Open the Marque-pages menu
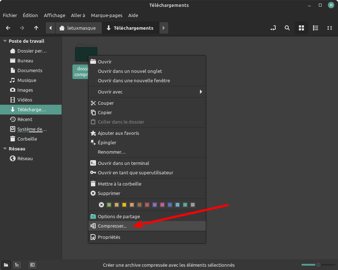The height and width of the screenshot is (270, 338). pos(107,15)
